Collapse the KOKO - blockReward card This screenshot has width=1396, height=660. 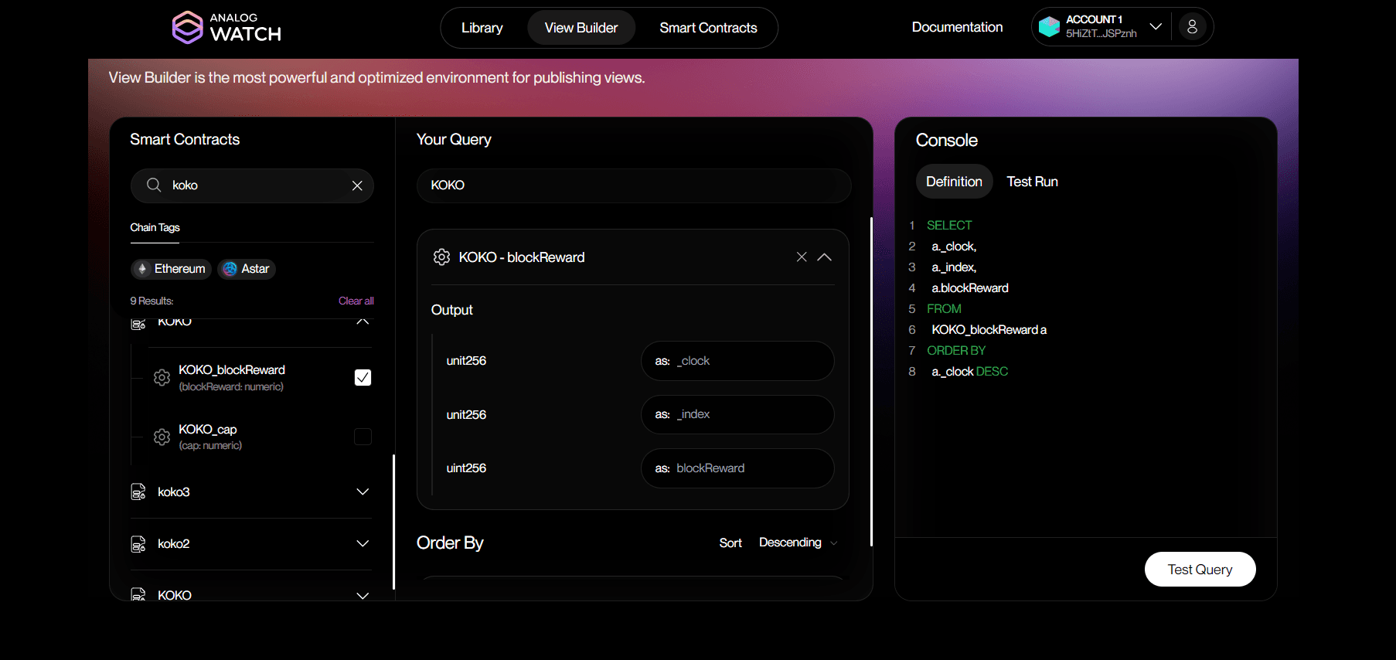pyautogui.click(x=825, y=257)
